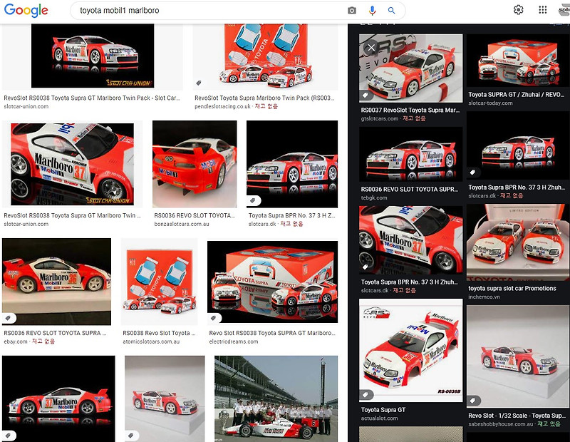Viewport: 570px width, 442px height.
Task: Click the slotcar-today.com source text
Action: 490,103
